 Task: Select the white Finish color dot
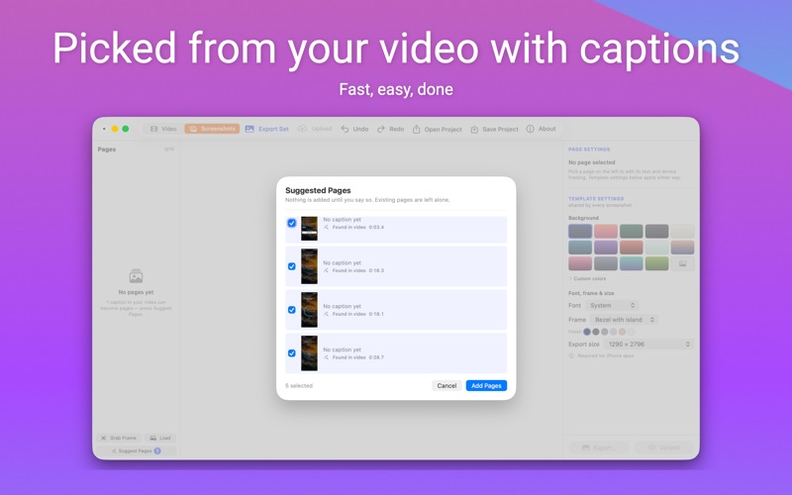click(631, 332)
